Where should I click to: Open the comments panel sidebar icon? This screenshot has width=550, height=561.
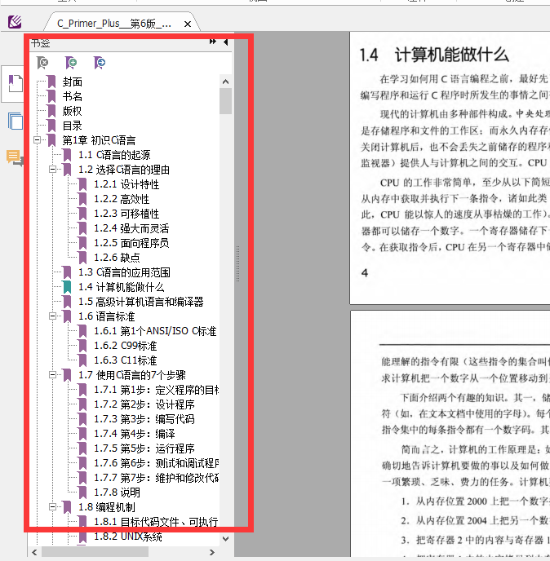click(15, 157)
